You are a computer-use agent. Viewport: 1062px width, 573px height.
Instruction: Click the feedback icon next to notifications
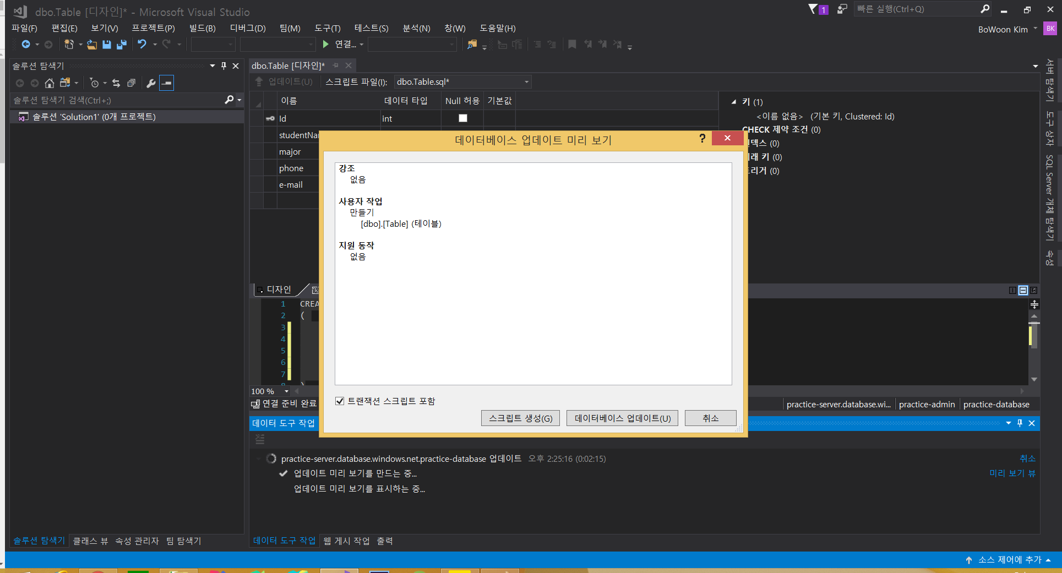[842, 9]
